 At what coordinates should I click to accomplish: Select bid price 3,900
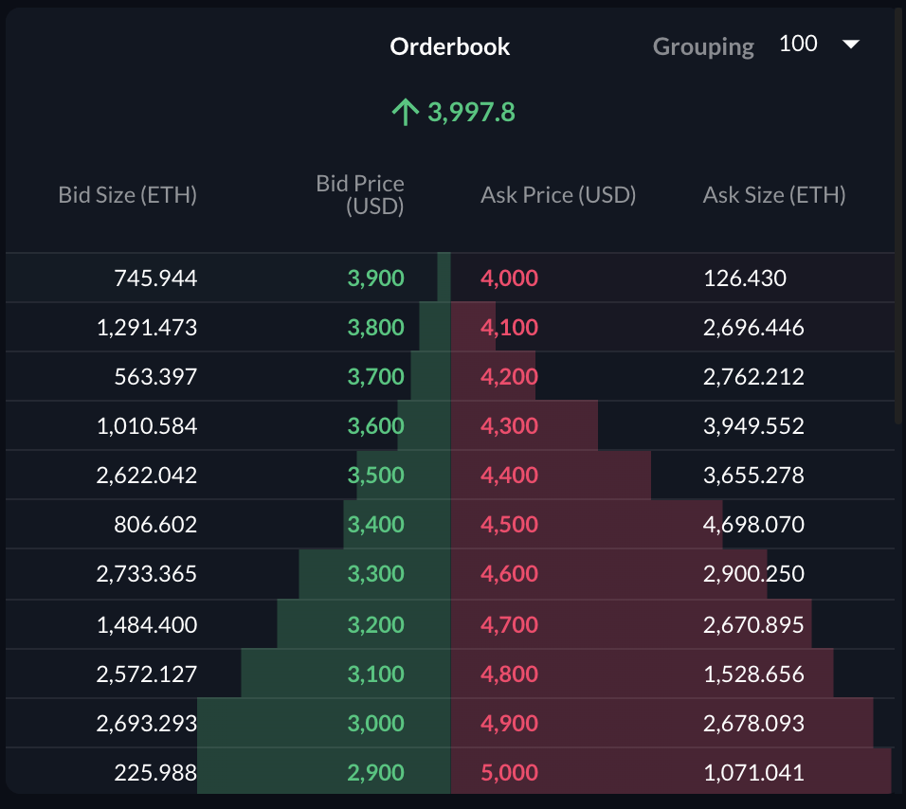(x=375, y=279)
